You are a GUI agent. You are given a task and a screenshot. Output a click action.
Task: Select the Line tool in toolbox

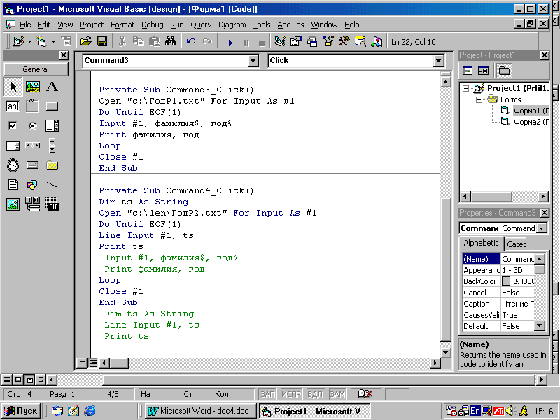tap(52, 185)
